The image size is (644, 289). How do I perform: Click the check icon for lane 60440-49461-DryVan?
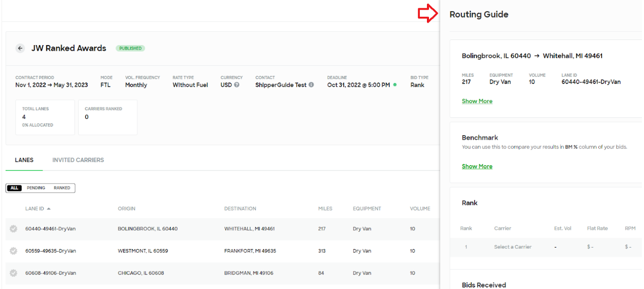(13, 229)
